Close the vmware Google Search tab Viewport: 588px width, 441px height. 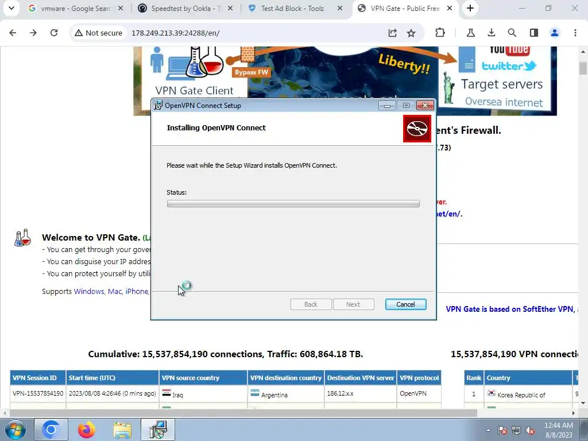coord(121,8)
